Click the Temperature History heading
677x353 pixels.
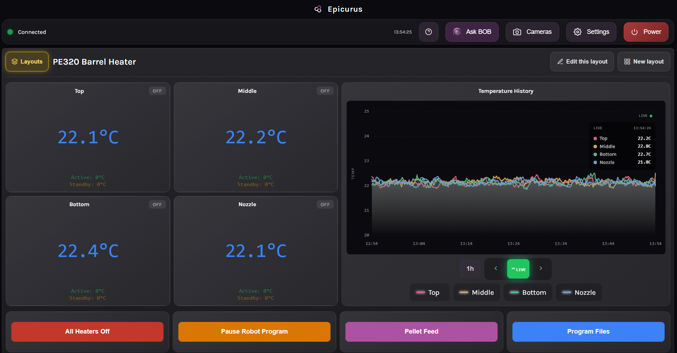(506, 91)
